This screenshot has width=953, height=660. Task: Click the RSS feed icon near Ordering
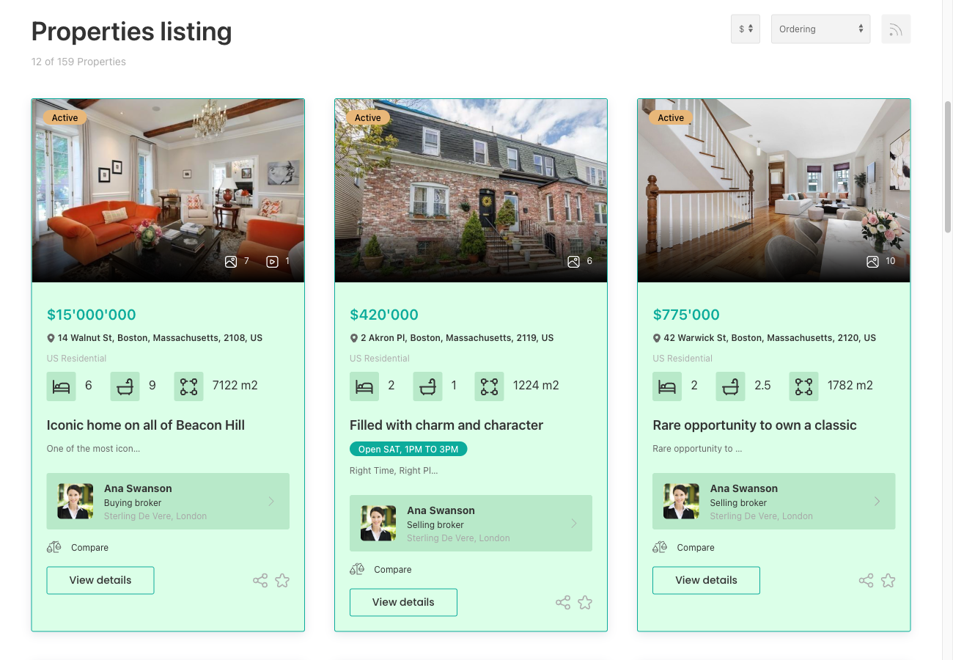point(896,29)
